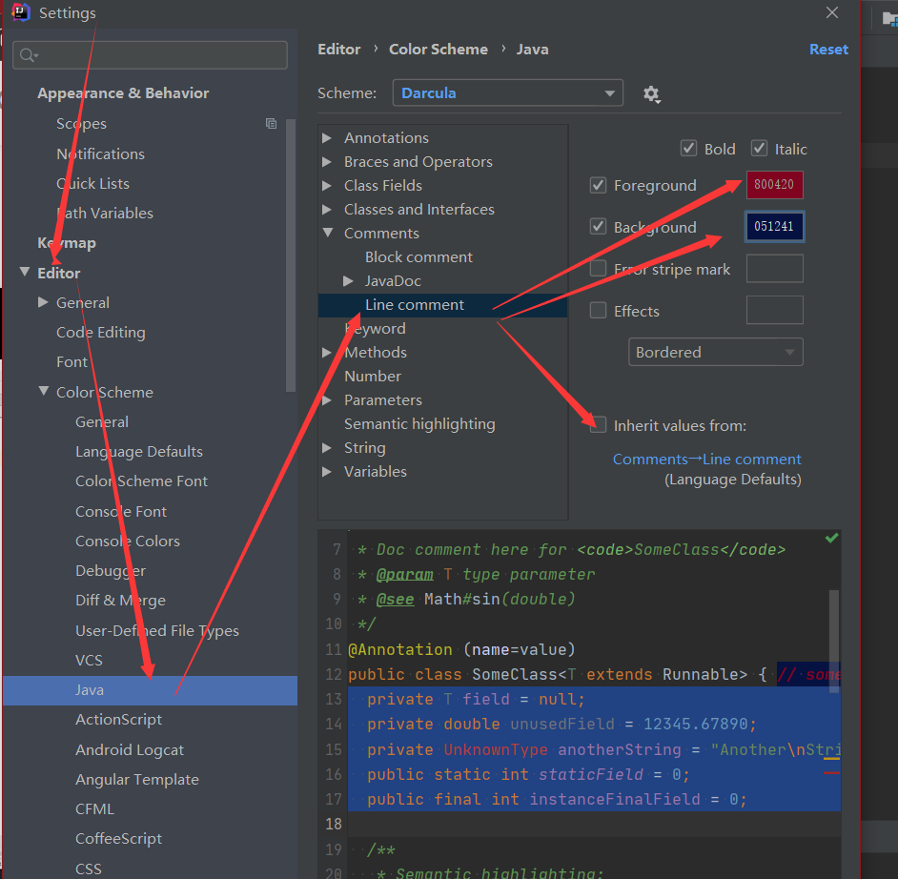Select Android Logcat color page
Image resolution: width=898 pixels, height=879 pixels.
(x=130, y=749)
